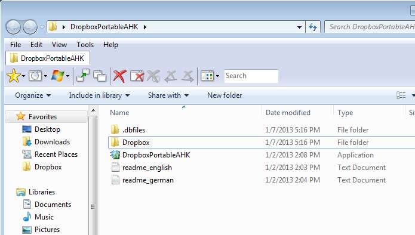Open the Edit menu
Image resolution: width=415 pixels, height=235 pixels.
36,45
